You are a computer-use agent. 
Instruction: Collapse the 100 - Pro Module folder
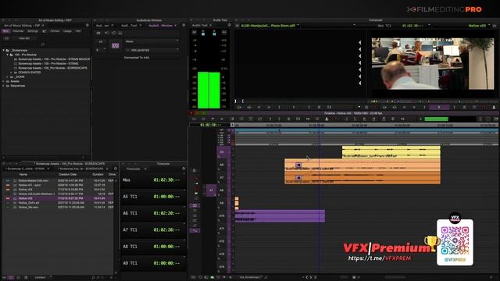[7, 55]
